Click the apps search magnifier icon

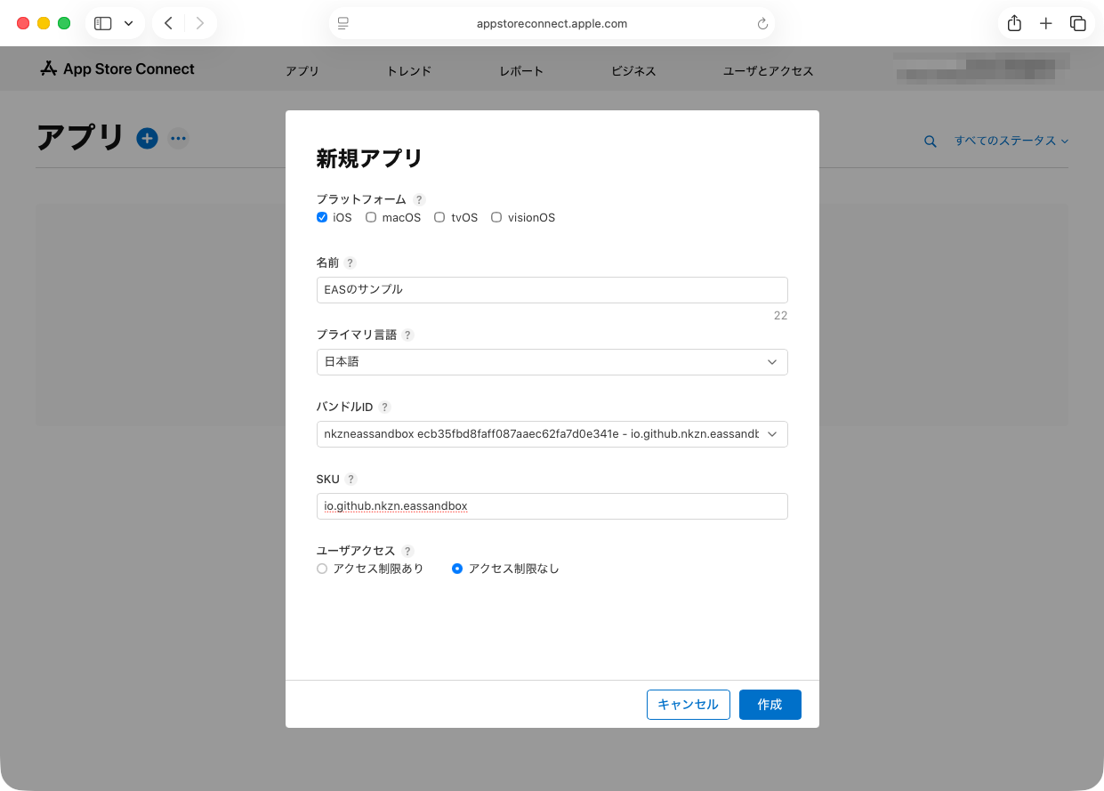point(931,141)
